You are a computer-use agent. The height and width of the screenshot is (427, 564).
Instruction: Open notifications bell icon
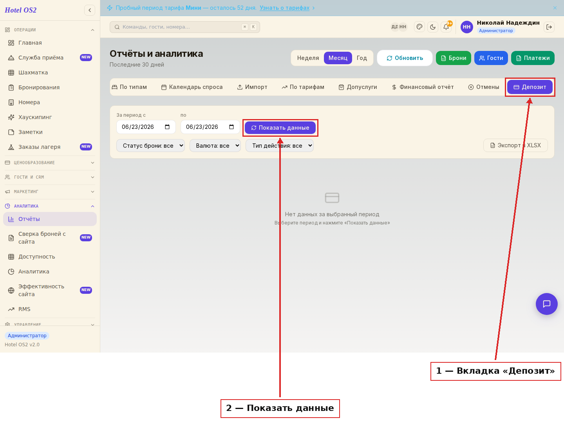click(446, 27)
